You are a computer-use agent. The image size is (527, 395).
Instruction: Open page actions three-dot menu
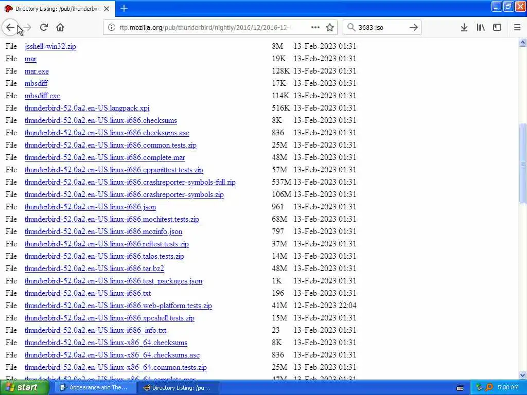coord(315,28)
